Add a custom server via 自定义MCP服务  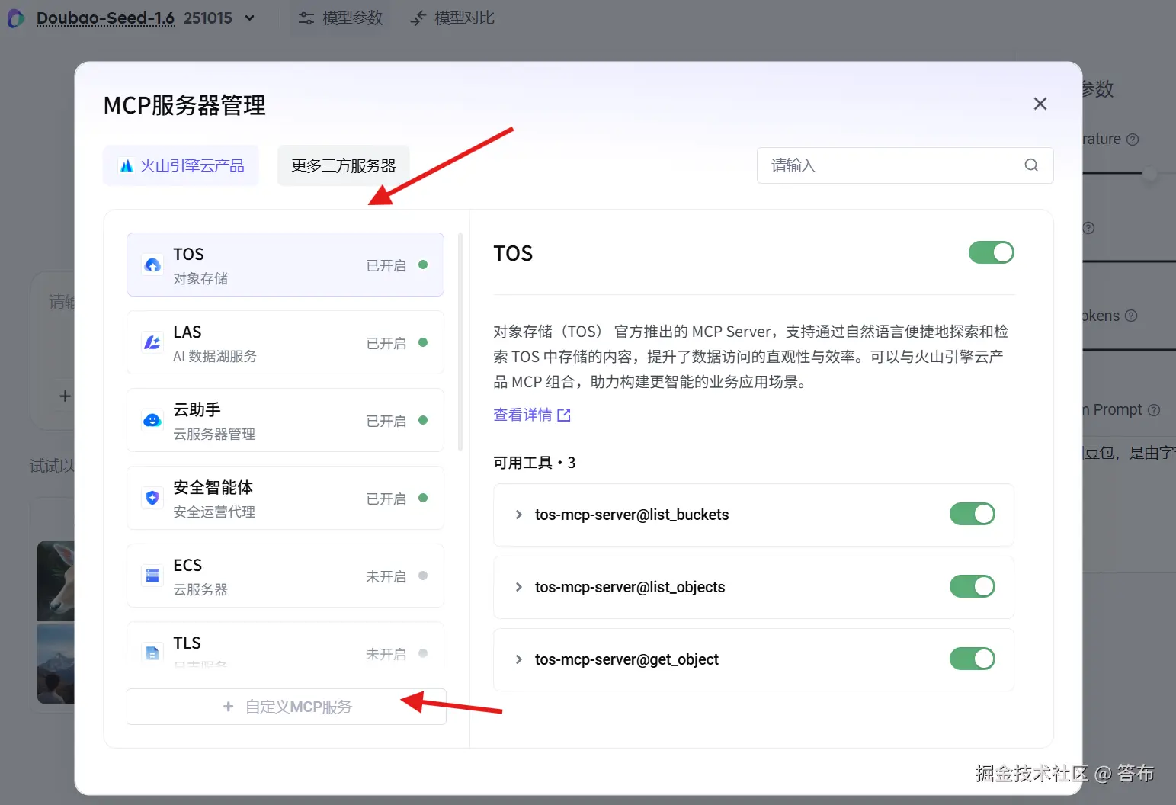[x=287, y=707]
